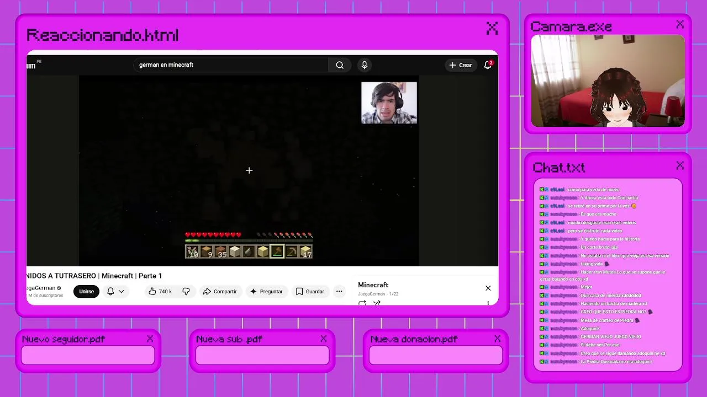Activate voice search microphone icon
Viewport: 707px width, 397px height.
coord(364,65)
